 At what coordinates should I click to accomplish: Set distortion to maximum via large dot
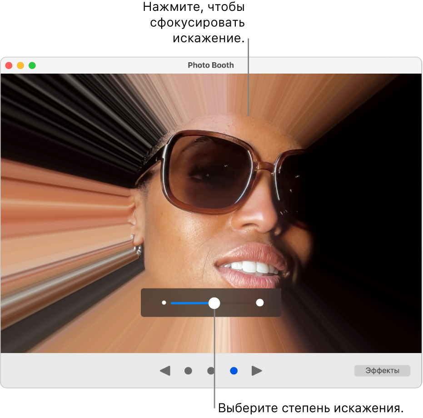coord(260,303)
